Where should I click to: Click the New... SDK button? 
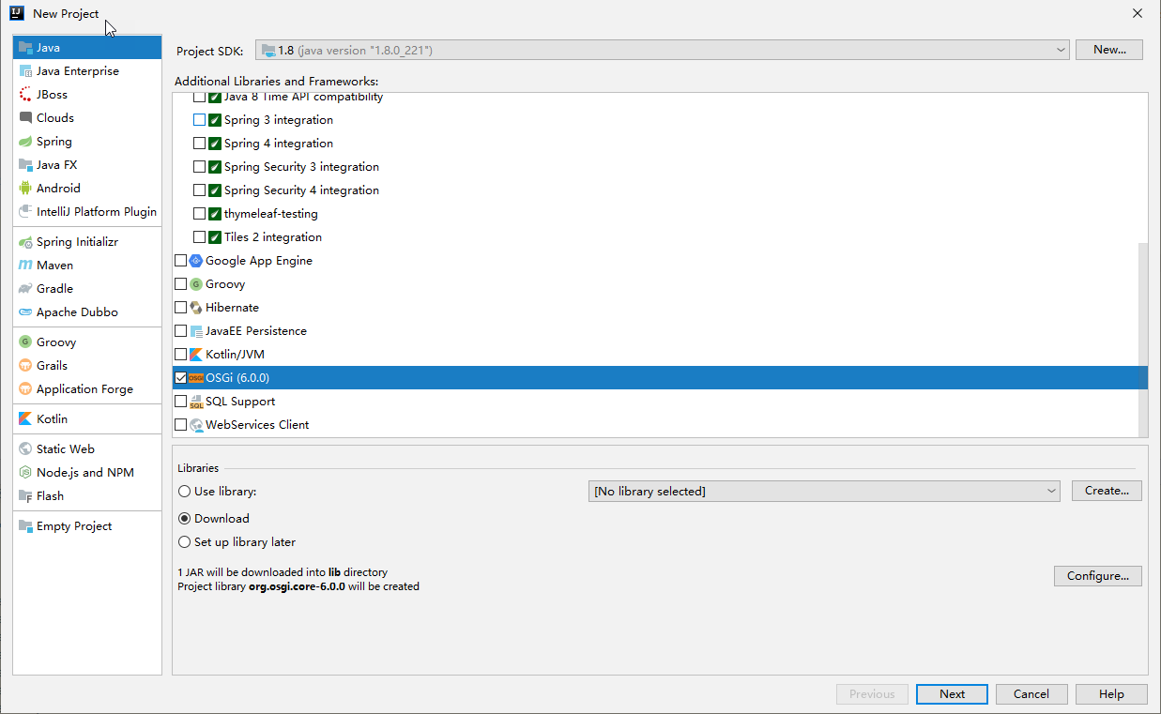[x=1109, y=50]
